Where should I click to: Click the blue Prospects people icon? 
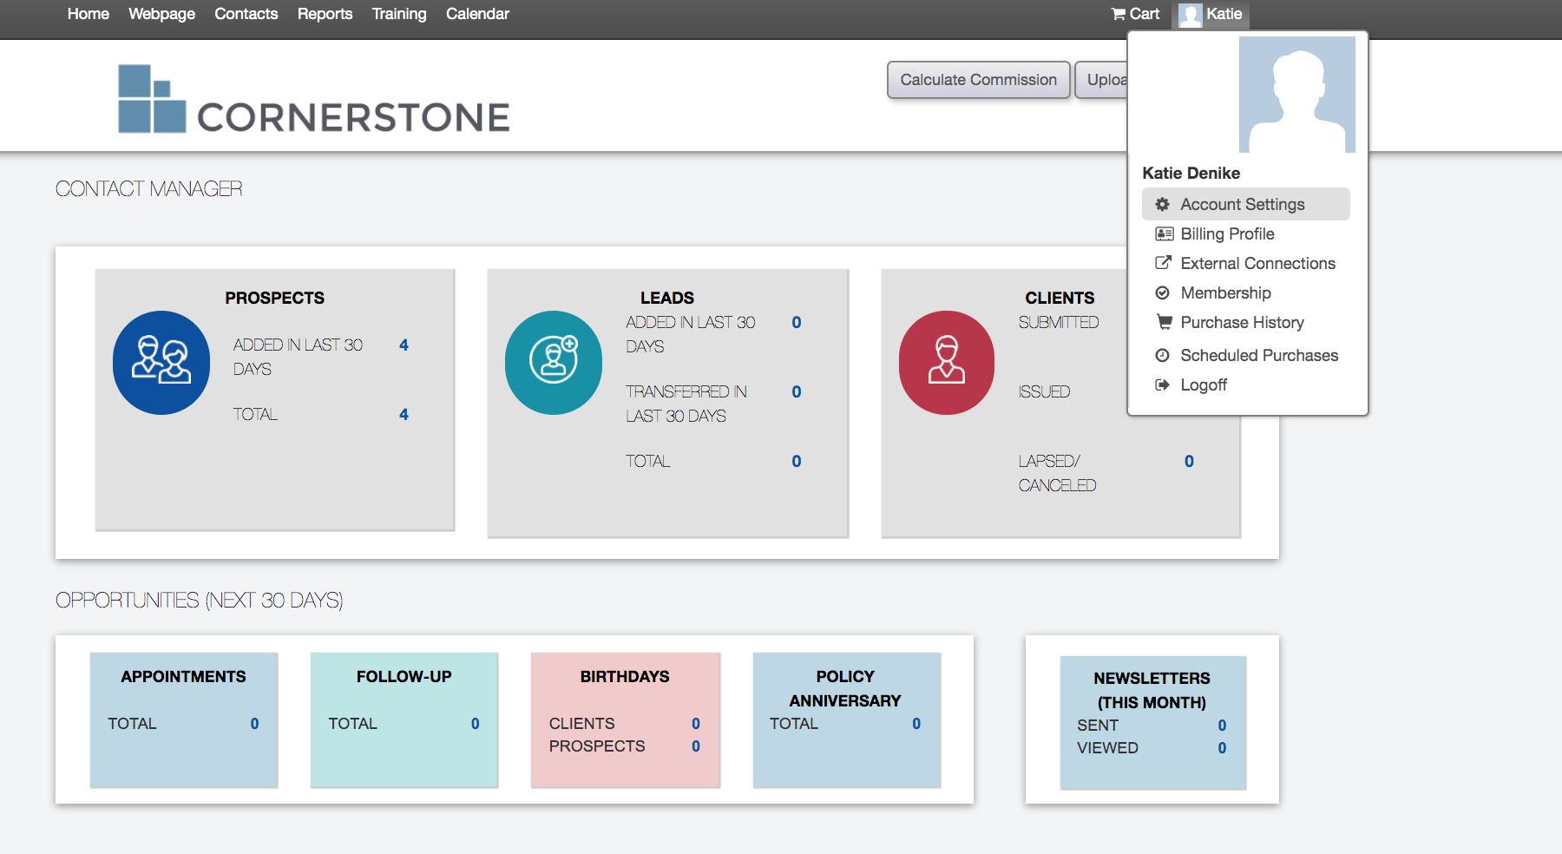tap(161, 363)
